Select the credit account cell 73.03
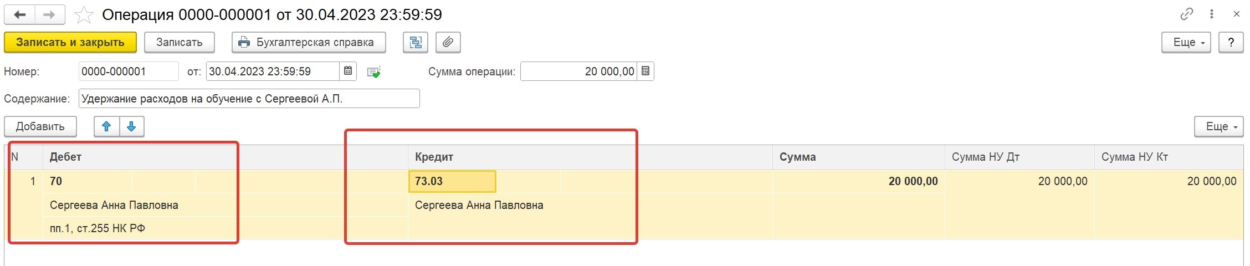The image size is (1250, 266). tap(452, 181)
